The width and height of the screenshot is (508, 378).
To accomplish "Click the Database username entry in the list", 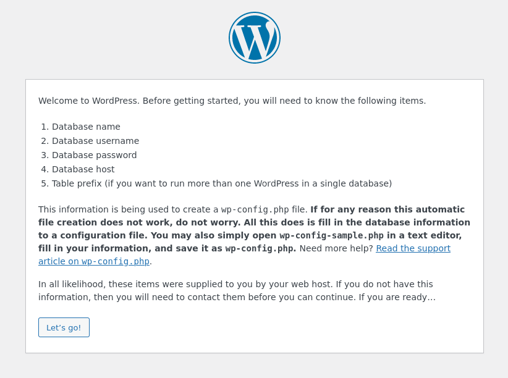I will pyautogui.click(x=95, y=141).
